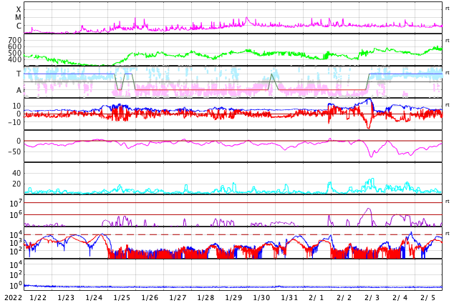The height and width of the screenshot is (303, 454).
Task: Select the -10 tick on the red-blue plot
Action: [14, 122]
